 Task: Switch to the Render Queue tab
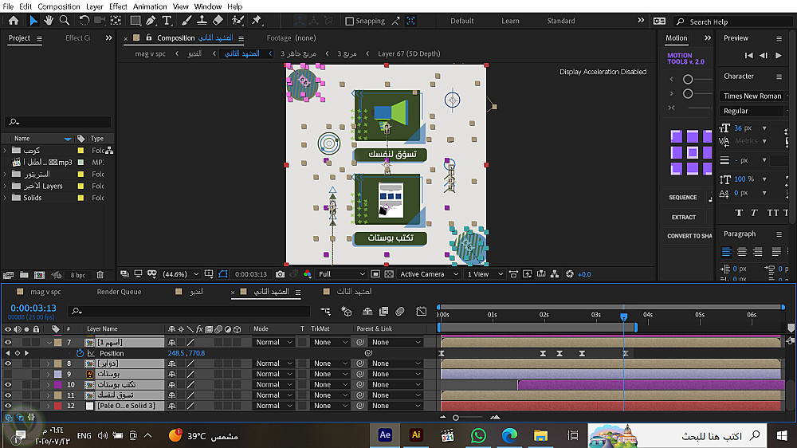pos(119,292)
